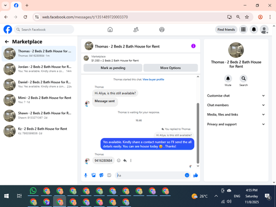Expand Customise chat section

tap(236, 95)
